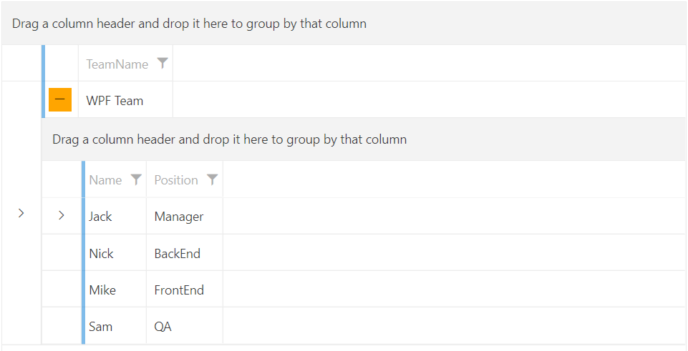Open the TeamName column filter icon
688x351 pixels.
(163, 64)
